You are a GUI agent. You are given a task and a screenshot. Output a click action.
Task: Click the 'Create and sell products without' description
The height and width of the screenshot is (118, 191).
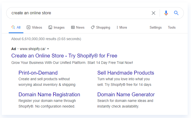point(44,79)
